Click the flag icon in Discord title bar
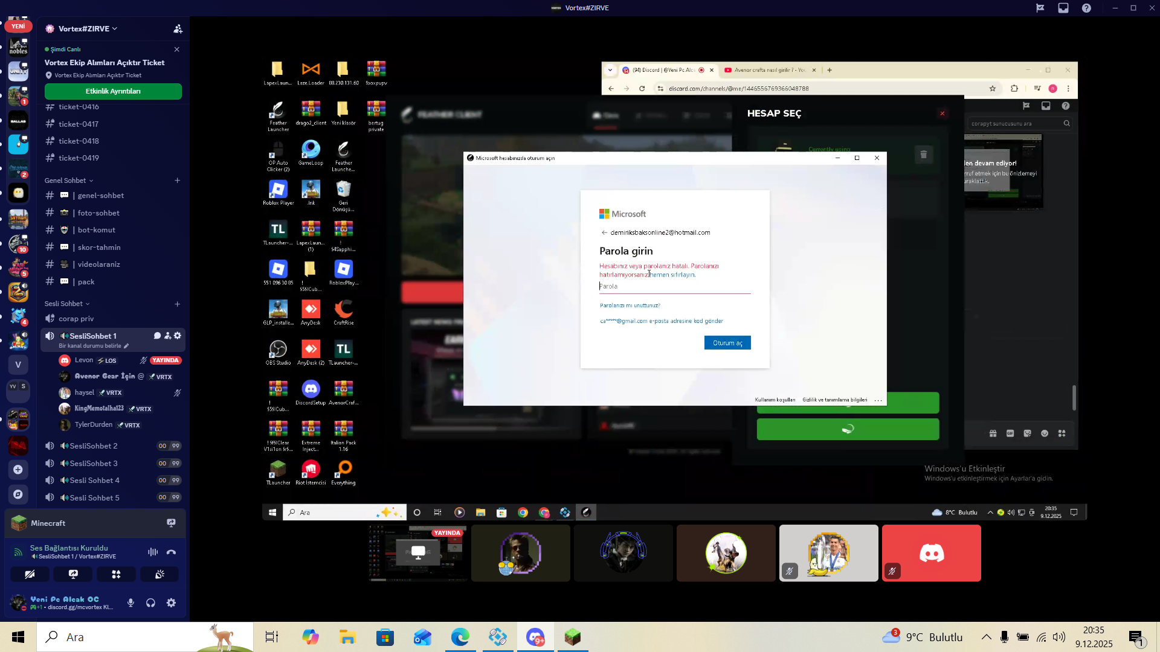This screenshot has height=652, width=1160. pos(1040,8)
